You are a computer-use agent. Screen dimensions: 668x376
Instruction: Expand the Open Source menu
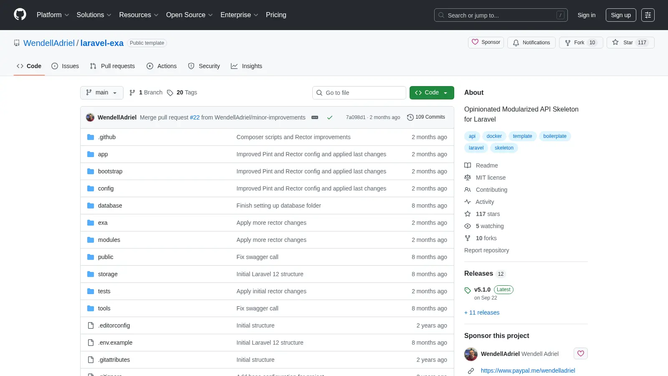click(x=190, y=15)
